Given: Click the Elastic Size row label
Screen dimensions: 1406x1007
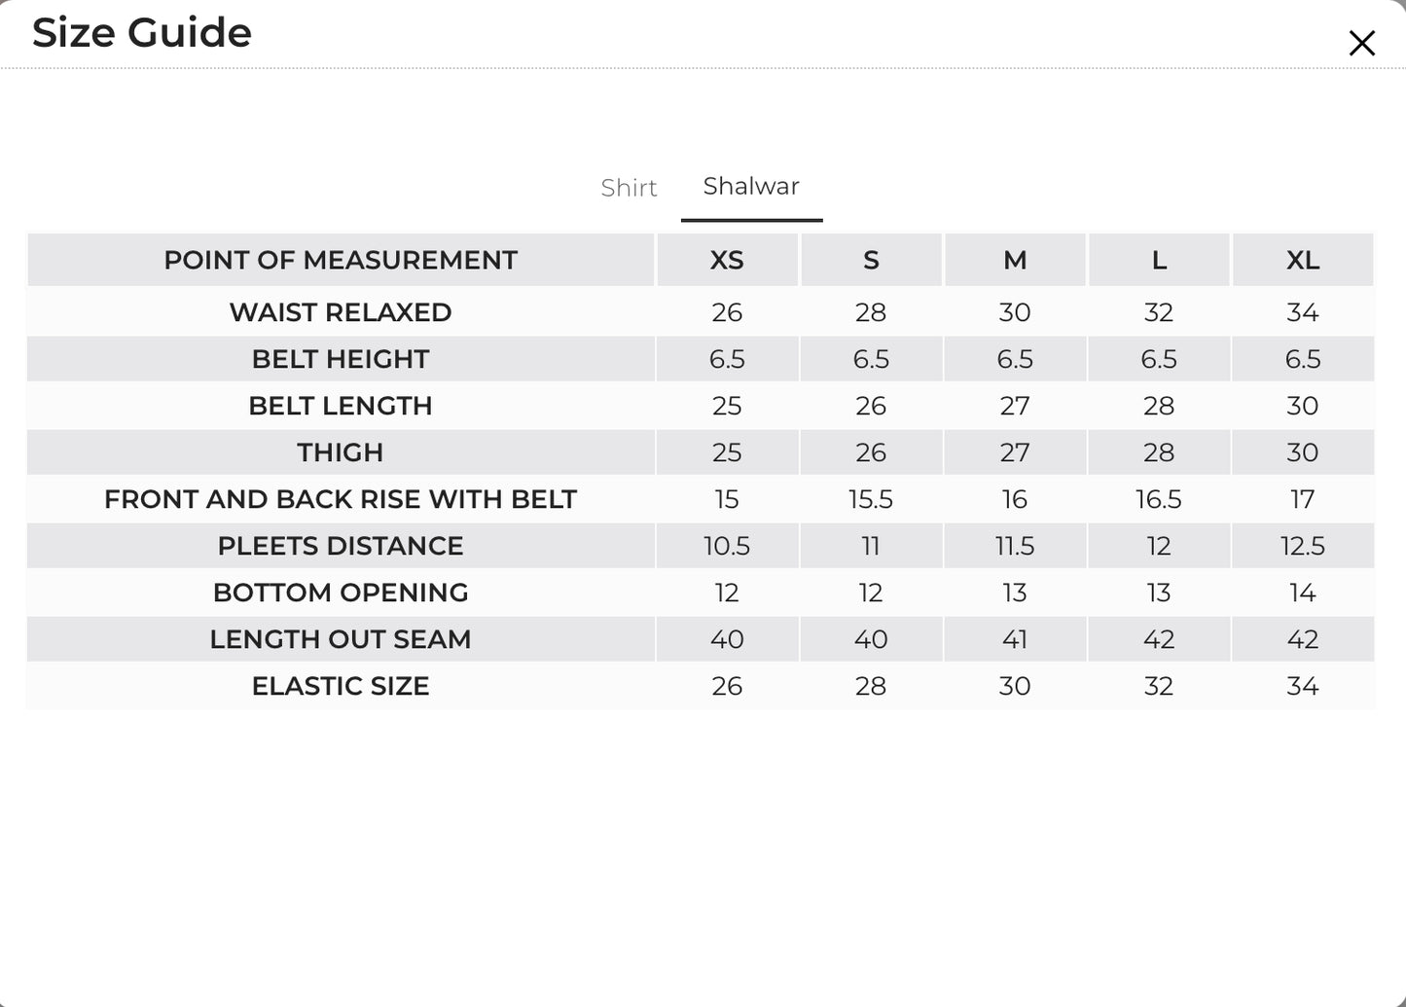Looking at the screenshot, I should (x=341, y=686).
